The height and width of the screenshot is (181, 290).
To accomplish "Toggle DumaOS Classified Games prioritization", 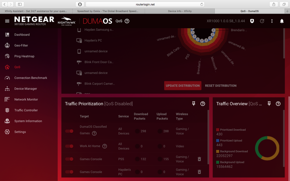I will 69,131.
